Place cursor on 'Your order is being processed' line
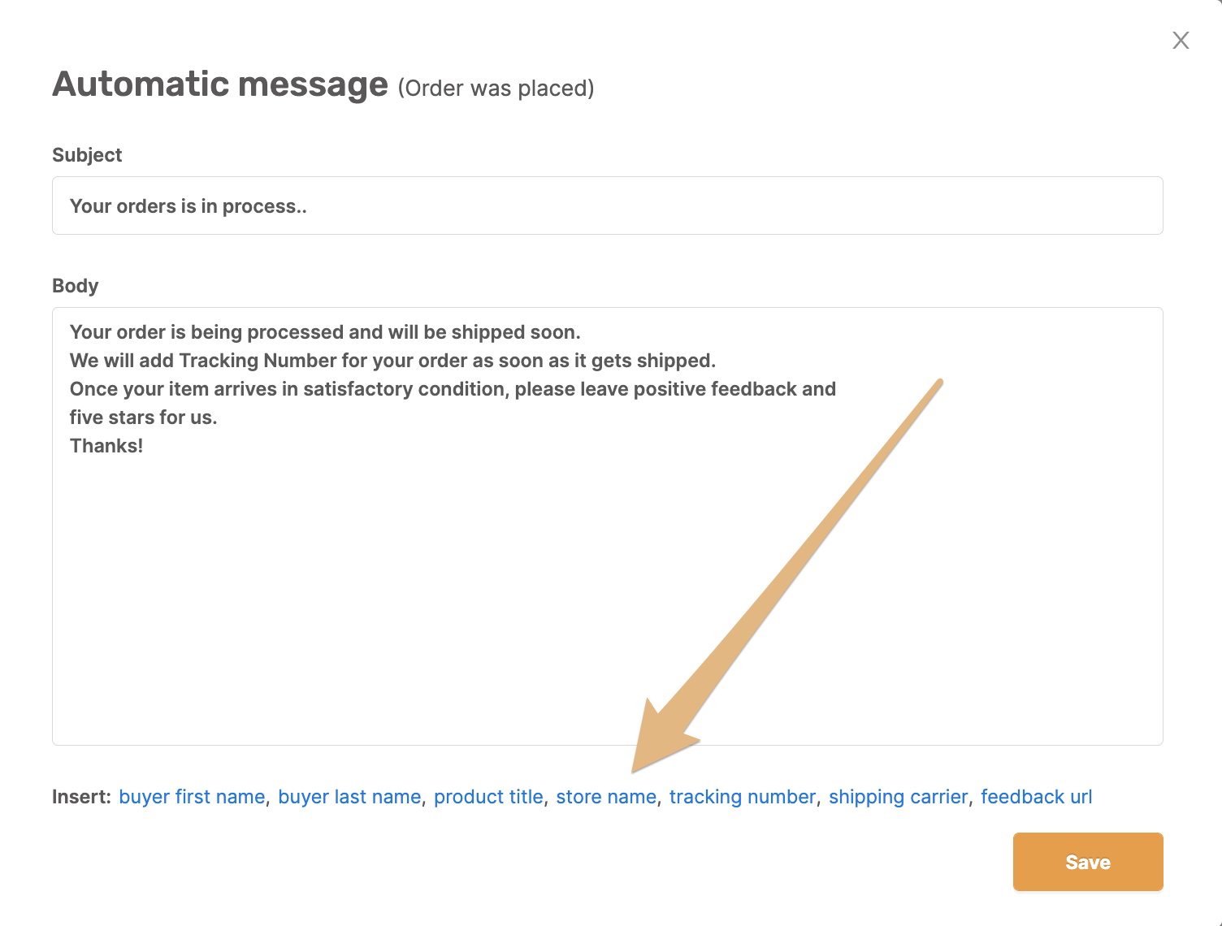 click(x=325, y=332)
